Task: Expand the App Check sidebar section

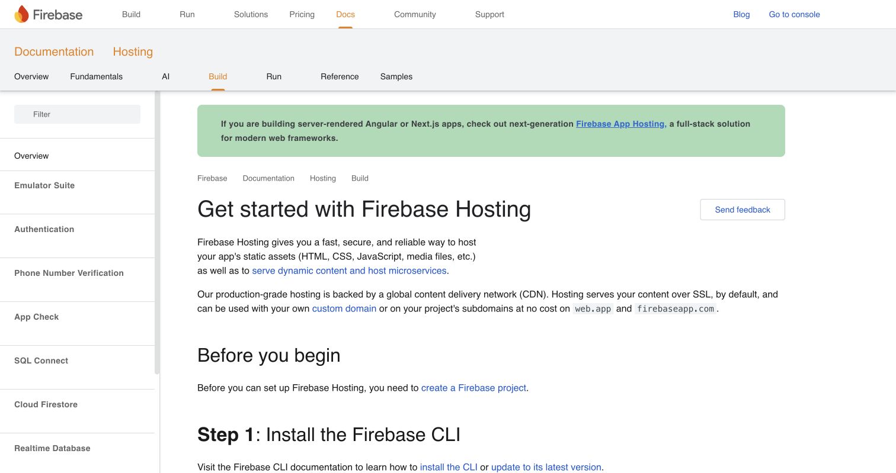Action: (x=37, y=317)
